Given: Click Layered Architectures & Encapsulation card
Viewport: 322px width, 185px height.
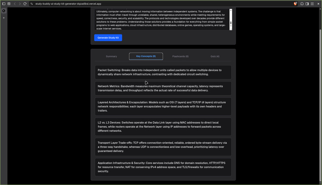Looking at the screenshot, I should [163, 106].
